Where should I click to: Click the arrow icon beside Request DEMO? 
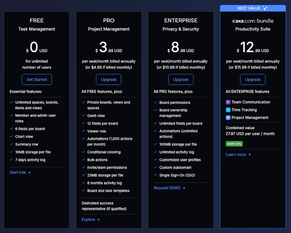coord(184,188)
